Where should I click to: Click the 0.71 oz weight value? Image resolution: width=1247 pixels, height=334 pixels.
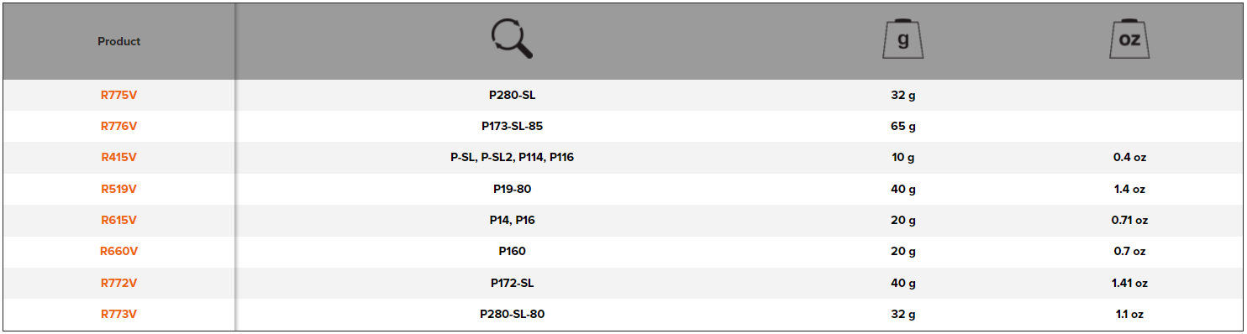pos(1129,220)
